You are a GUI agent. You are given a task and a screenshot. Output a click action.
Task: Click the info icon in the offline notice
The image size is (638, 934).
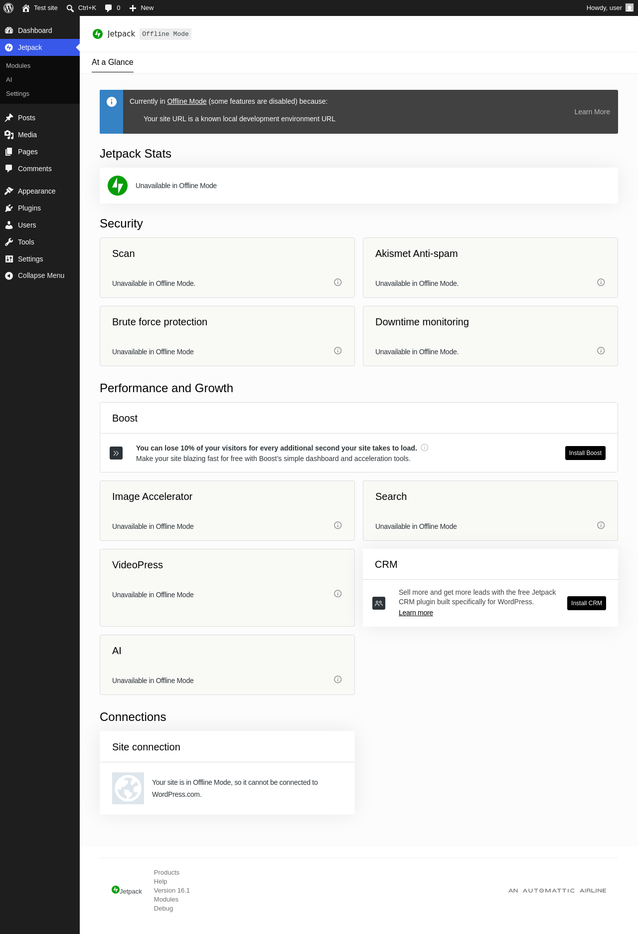[112, 102]
